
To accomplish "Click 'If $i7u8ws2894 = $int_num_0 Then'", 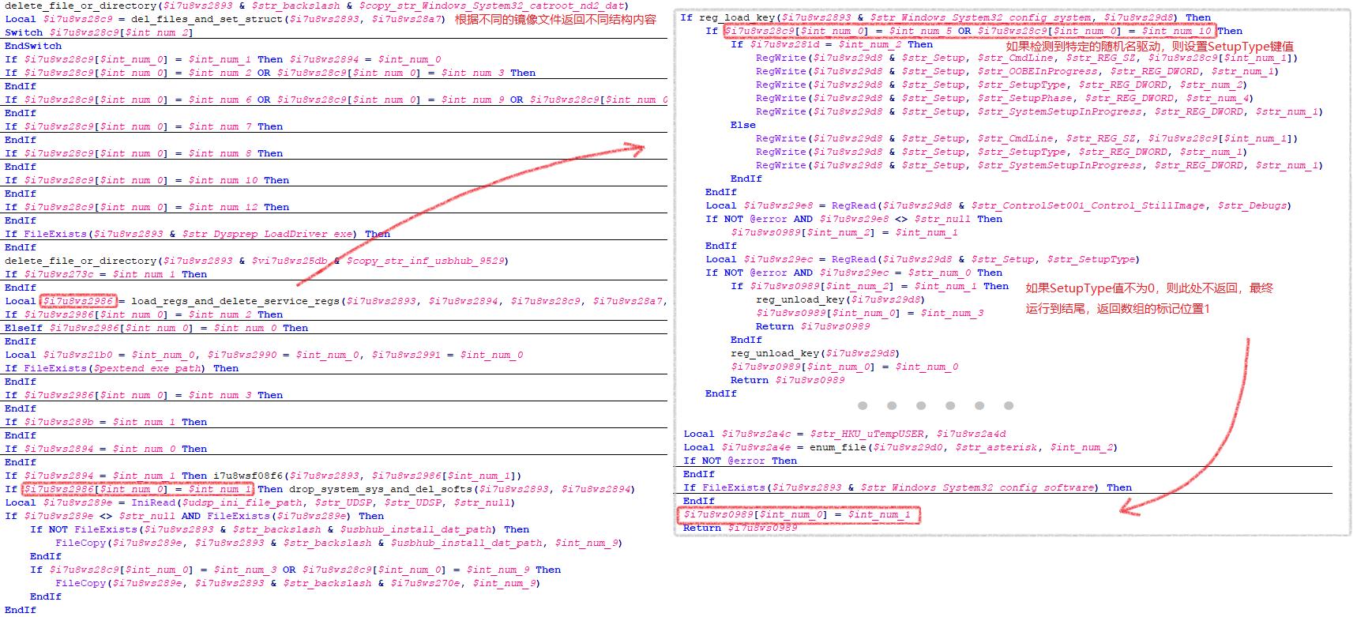I will click(106, 449).
